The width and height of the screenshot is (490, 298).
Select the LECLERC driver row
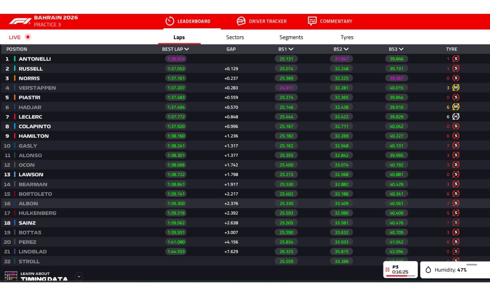(x=245, y=117)
